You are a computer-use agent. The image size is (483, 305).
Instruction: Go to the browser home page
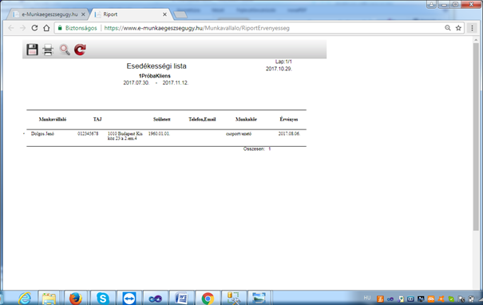46,28
